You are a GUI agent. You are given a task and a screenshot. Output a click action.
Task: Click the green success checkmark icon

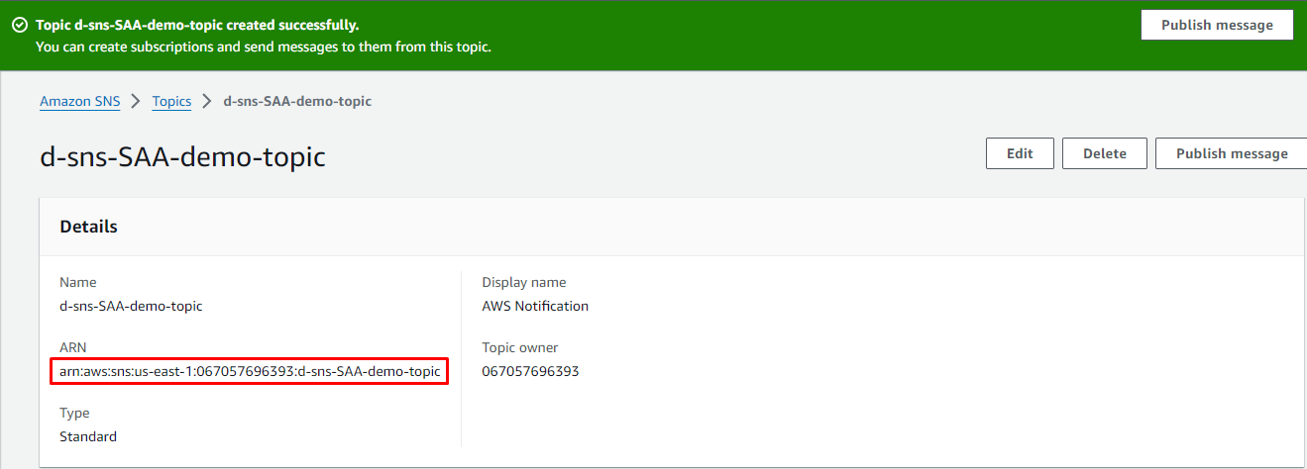(20, 26)
